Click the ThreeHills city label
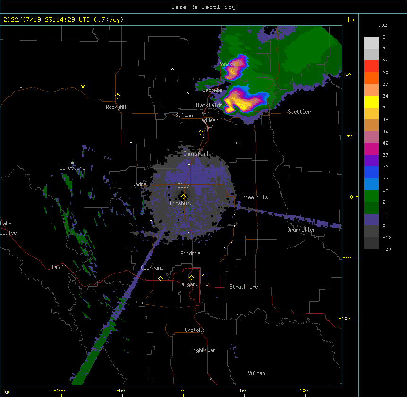This screenshot has height=397, width=407. pyautogui.click(x=254, y=197)
